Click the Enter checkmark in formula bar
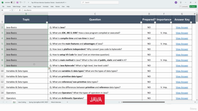Screen dimensions: 198x111 tap(17, 10)
